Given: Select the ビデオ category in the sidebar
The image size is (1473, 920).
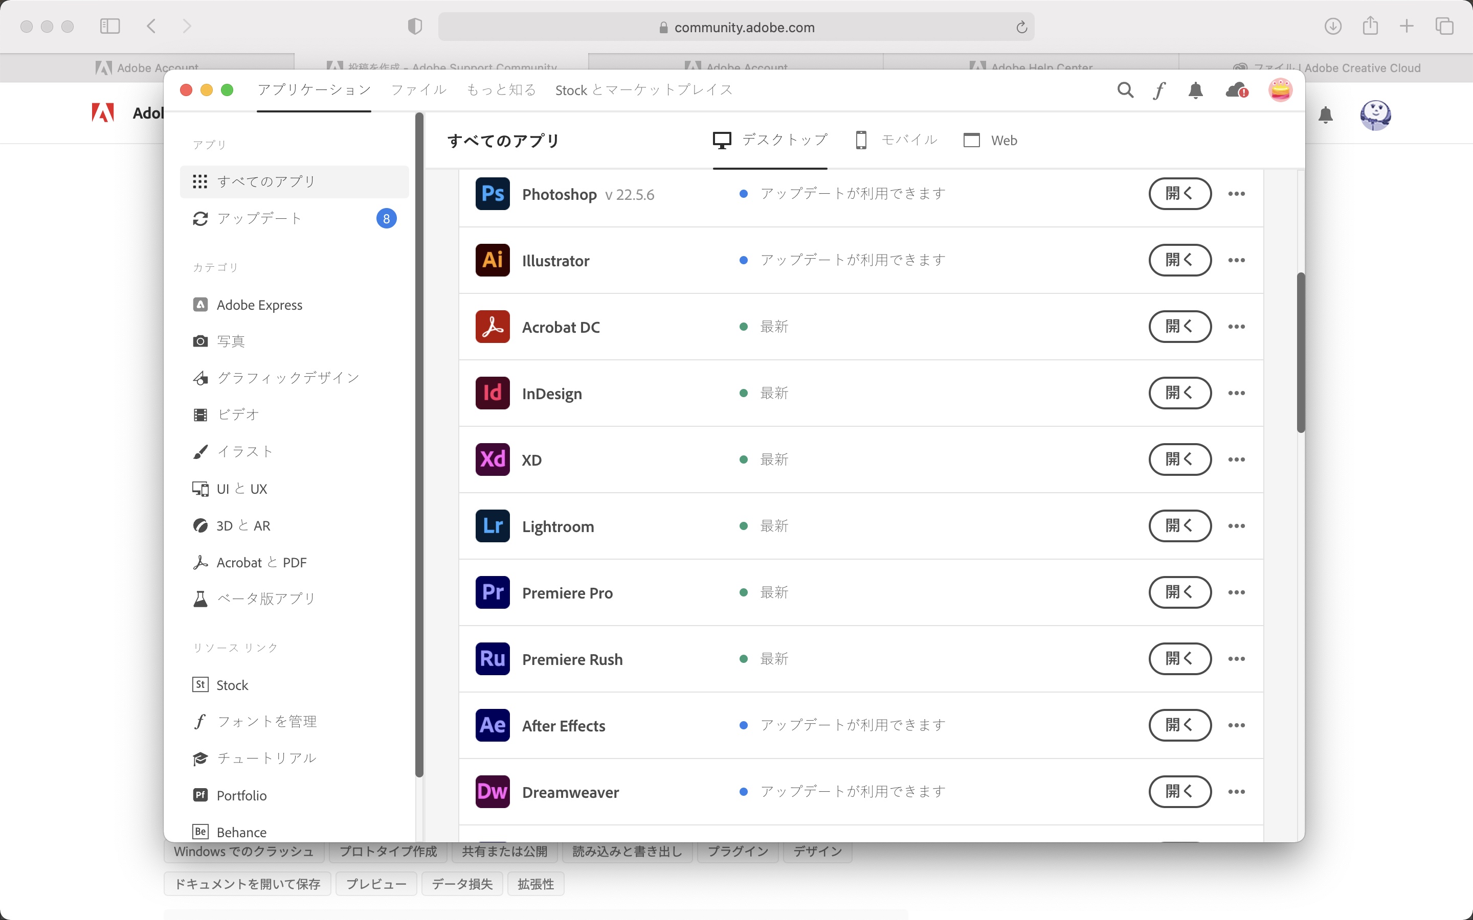Looking at the screenshot, I should pyautogui.click(x=236, y=414).
